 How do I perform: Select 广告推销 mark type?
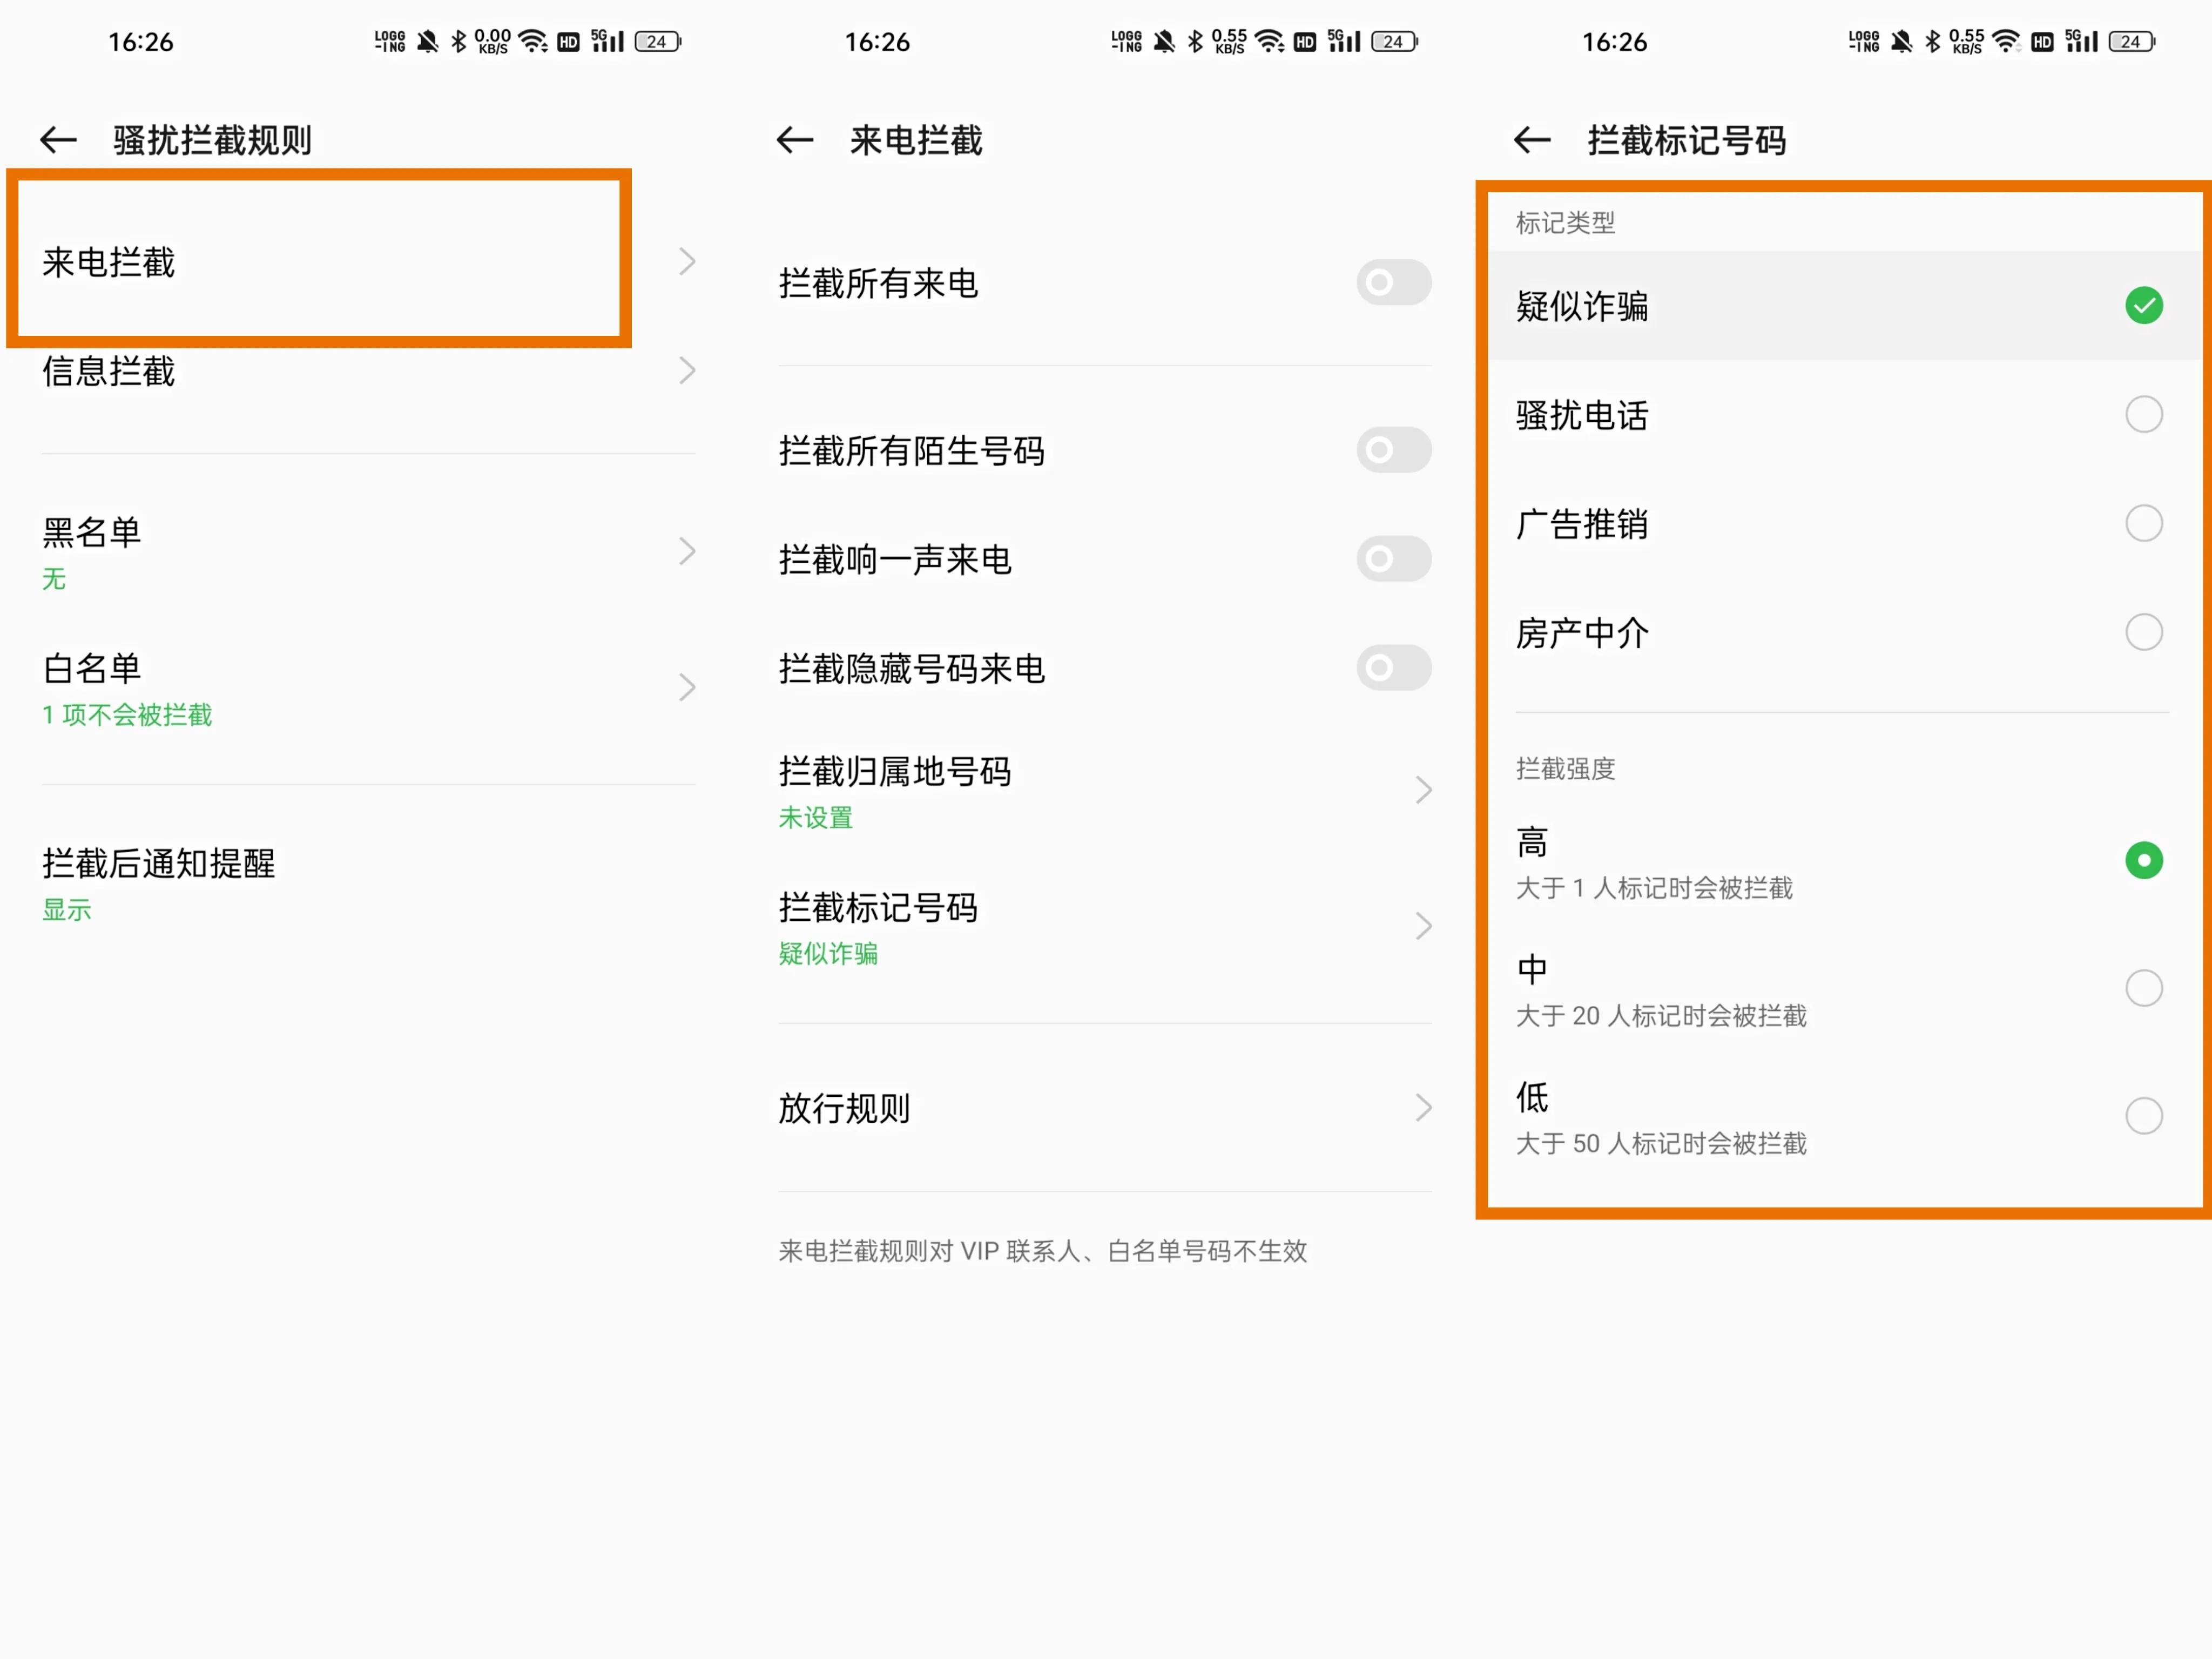click(2144, 523)
